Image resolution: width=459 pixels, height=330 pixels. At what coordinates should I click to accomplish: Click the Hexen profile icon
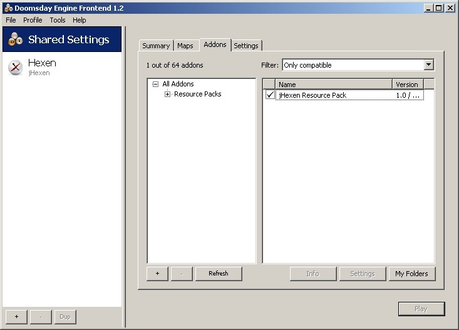(x=16, y=67)
